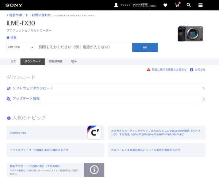The image size is (219, 182).
Task: Expand the ソフトウェアダウンロード row chevron
Action: (204, 88)
